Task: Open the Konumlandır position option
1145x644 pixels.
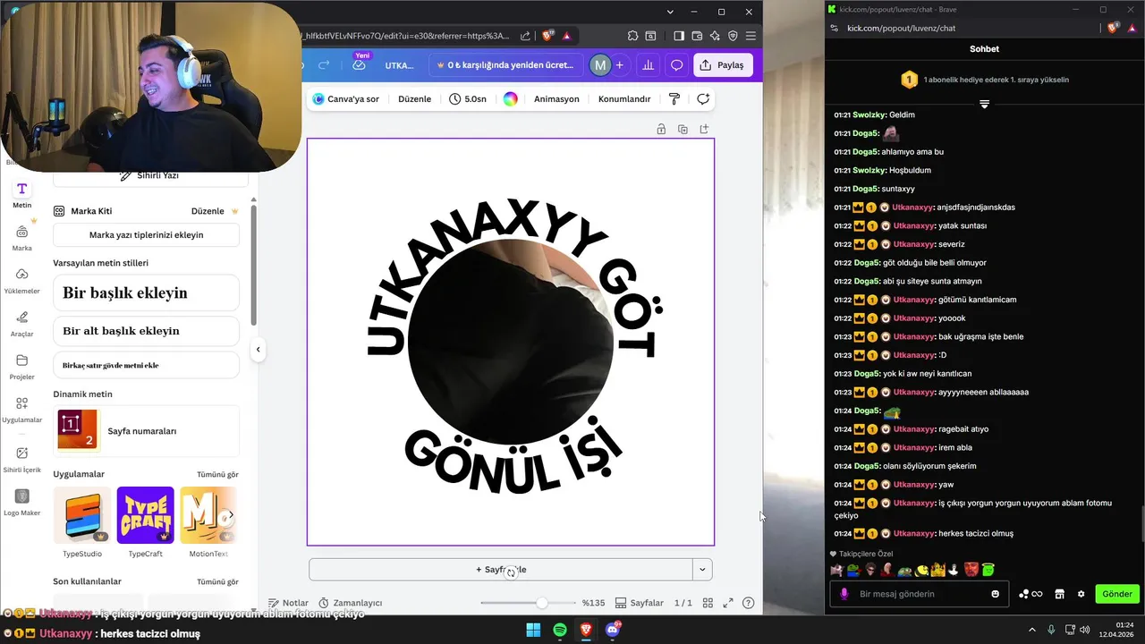Action: click(x=624, y=98)
